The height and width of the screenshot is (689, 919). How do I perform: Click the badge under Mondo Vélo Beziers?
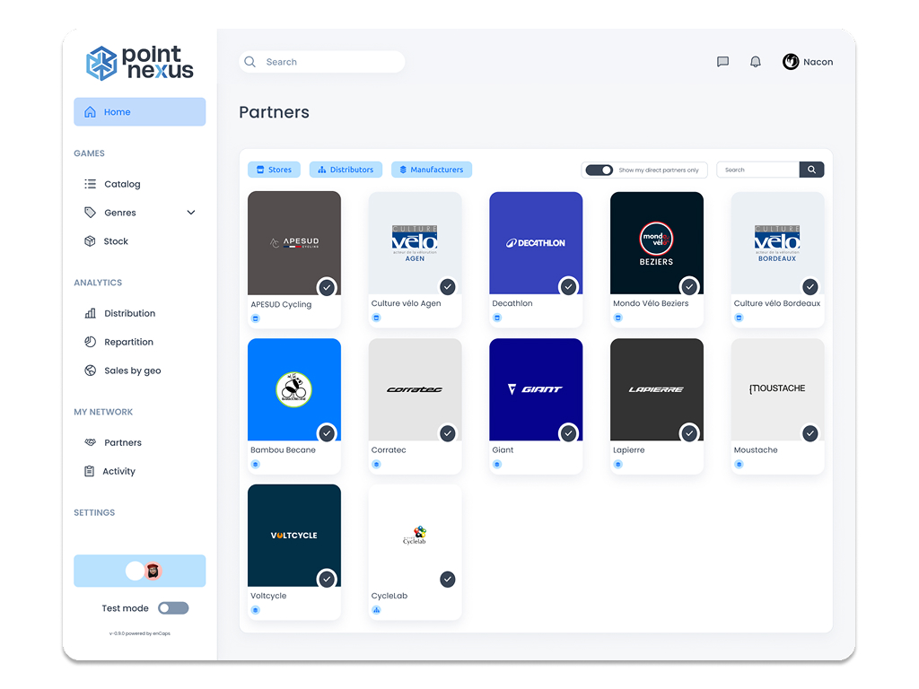click(617, 318)
